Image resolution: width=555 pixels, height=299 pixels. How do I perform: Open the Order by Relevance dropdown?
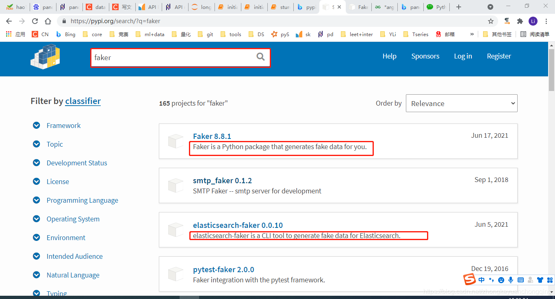(x=462, y=103)
